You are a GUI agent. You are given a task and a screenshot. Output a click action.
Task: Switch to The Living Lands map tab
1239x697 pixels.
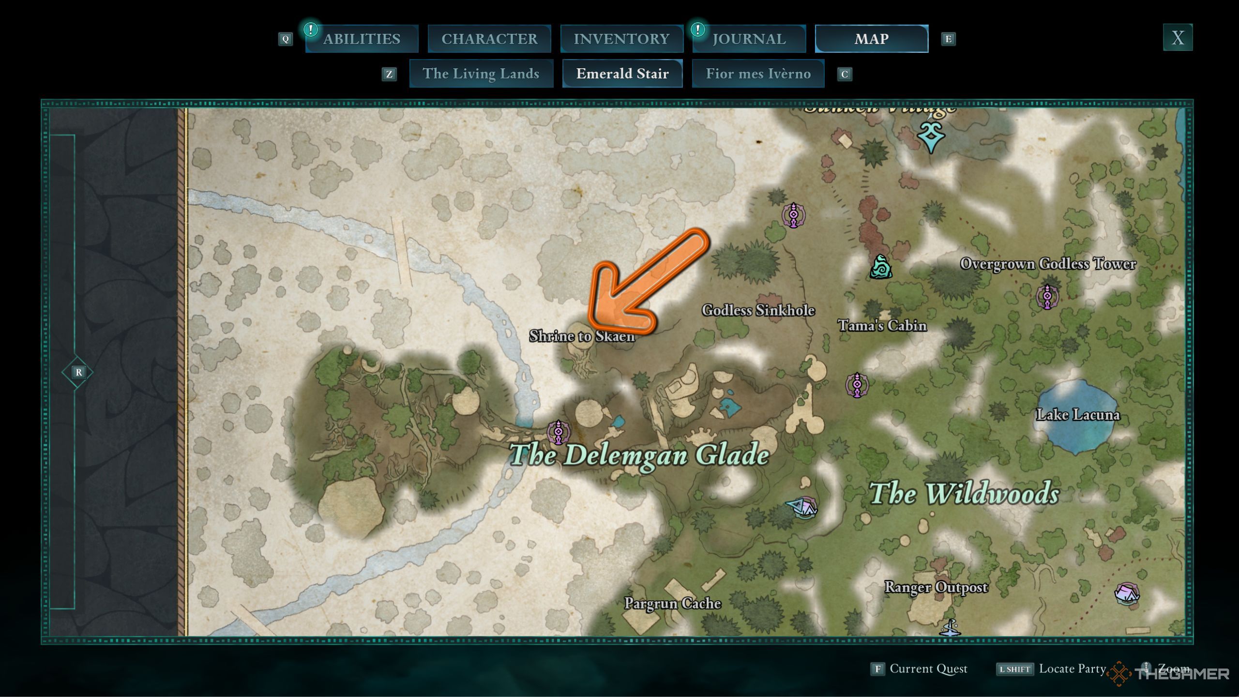pyautogui.click(x=480, y=73)
